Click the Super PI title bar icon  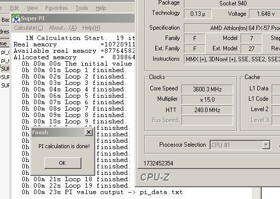[x=16, y=18]
